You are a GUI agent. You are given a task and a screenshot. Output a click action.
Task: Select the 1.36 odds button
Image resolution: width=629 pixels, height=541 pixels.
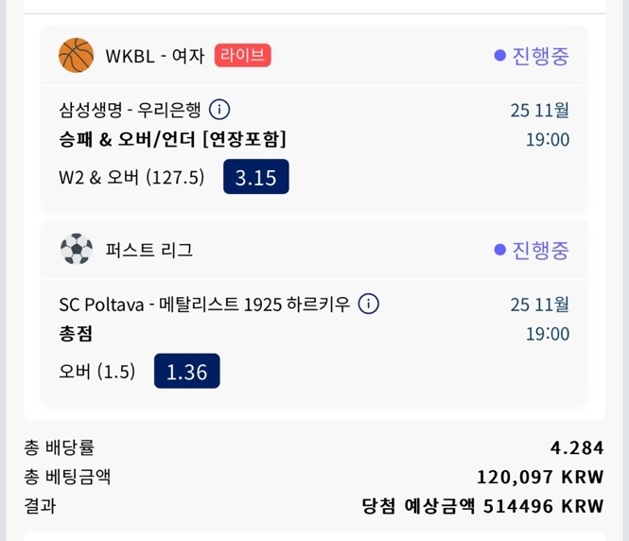(x=186, y=372)
